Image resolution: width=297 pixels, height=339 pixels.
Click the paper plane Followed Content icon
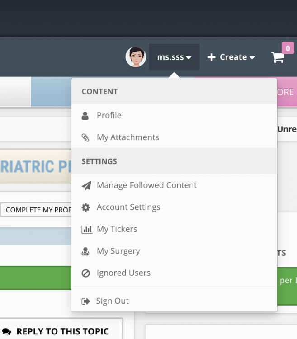[x=86, y=185]
